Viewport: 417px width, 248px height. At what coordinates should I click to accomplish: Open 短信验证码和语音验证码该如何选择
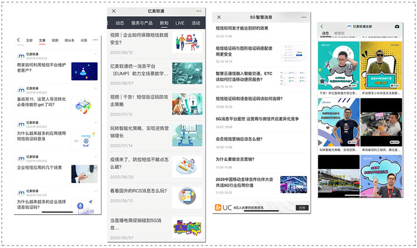click(x=249, y=99)
